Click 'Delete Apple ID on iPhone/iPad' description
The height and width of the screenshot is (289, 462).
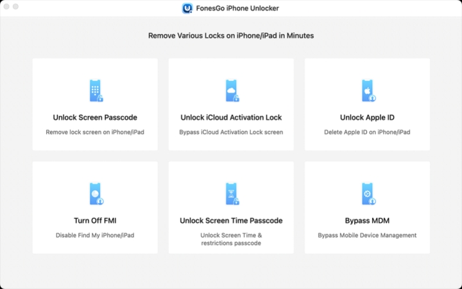pyautogui.click(x=367, y=132)
